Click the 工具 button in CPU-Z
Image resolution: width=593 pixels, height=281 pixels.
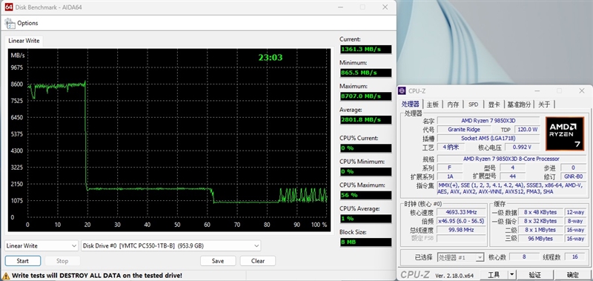(494, 275)
